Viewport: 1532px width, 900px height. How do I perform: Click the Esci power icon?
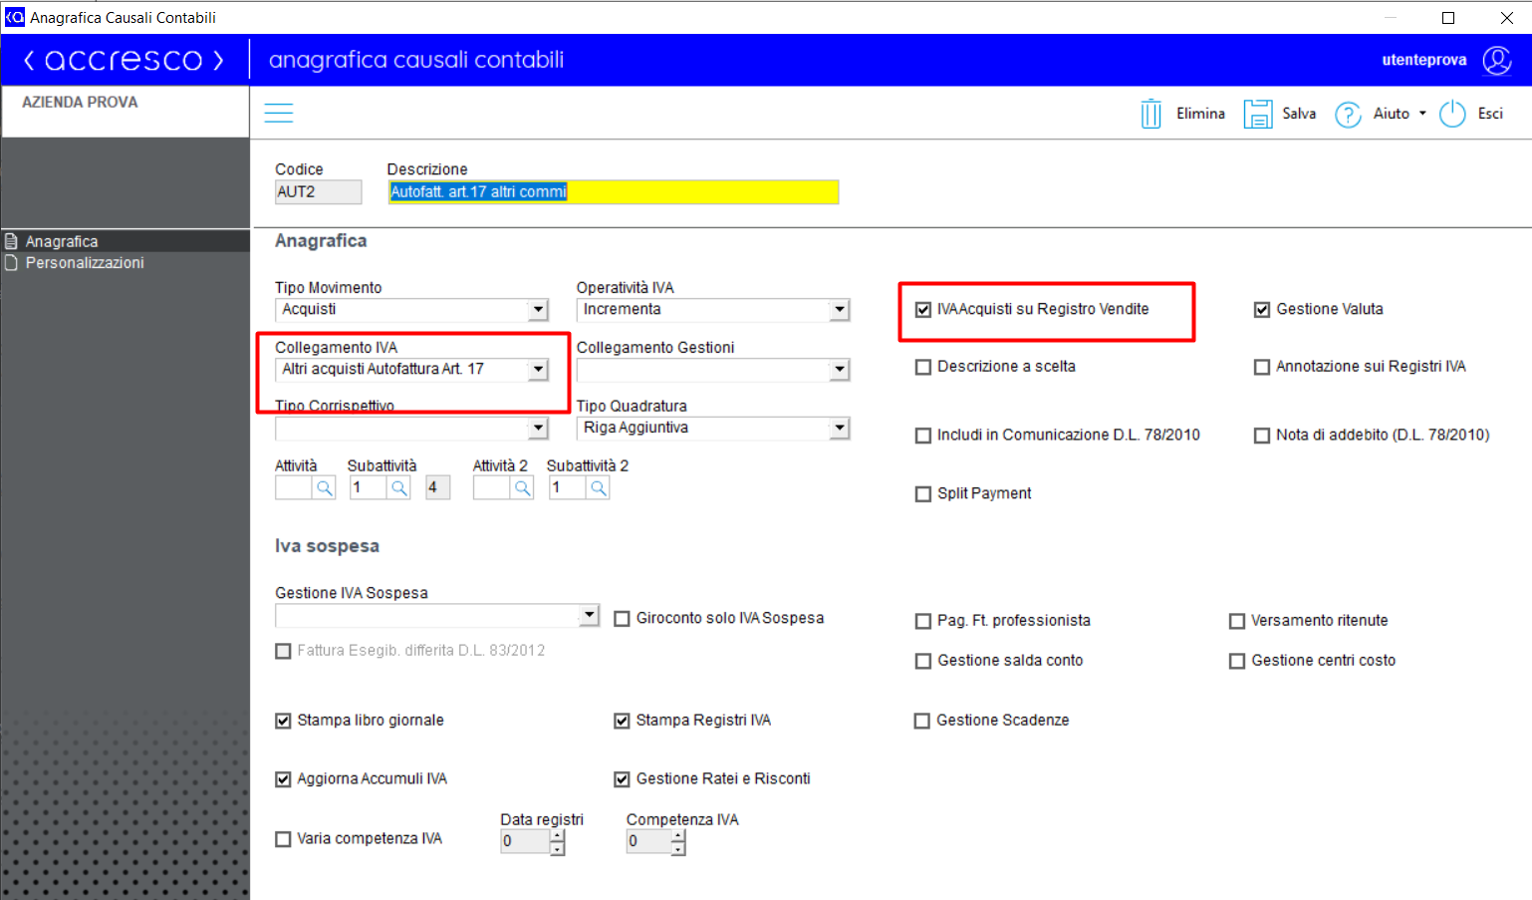click(x=1452, y=114)
